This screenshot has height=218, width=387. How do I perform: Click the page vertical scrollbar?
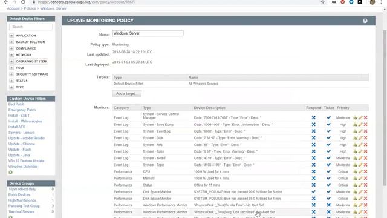click(385, 108)
